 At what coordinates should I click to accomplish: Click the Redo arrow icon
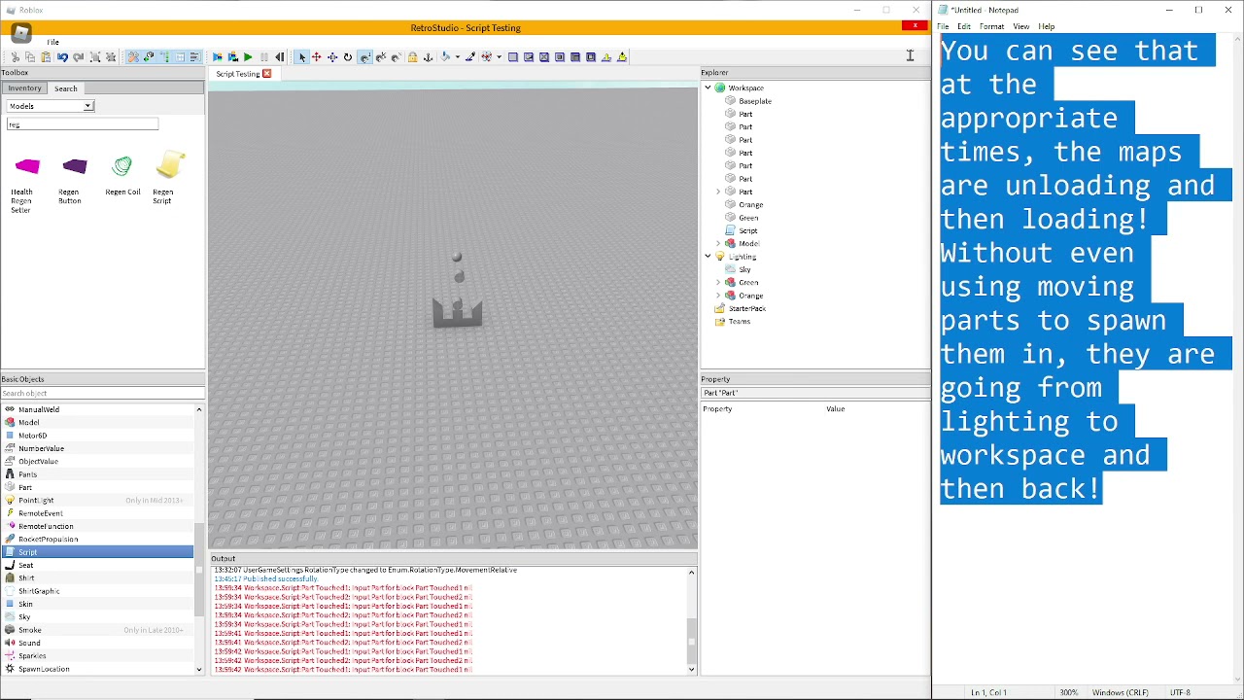(78, 56)
